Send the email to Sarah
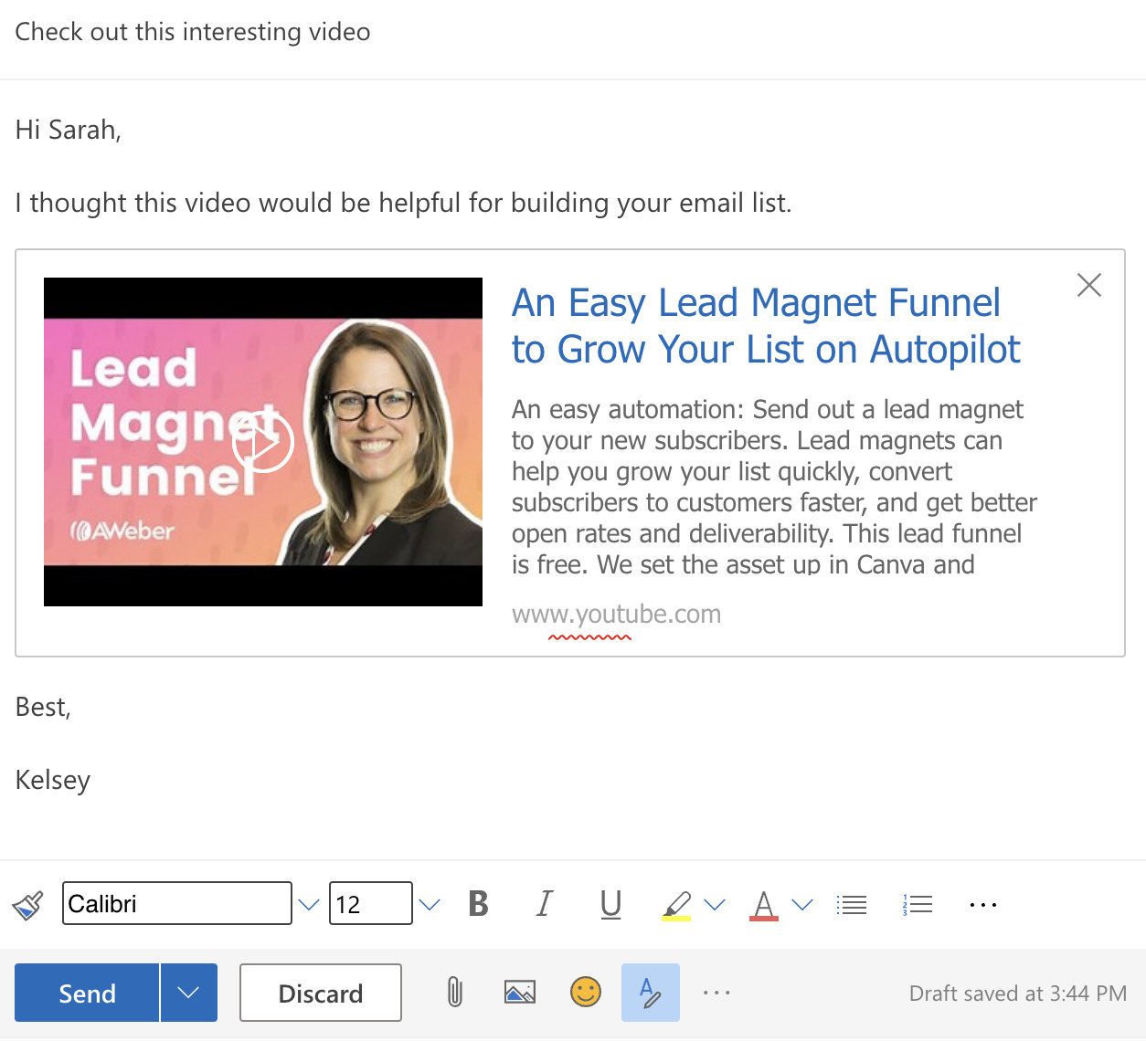The image size is (1146, 1041). coord(87,993)
